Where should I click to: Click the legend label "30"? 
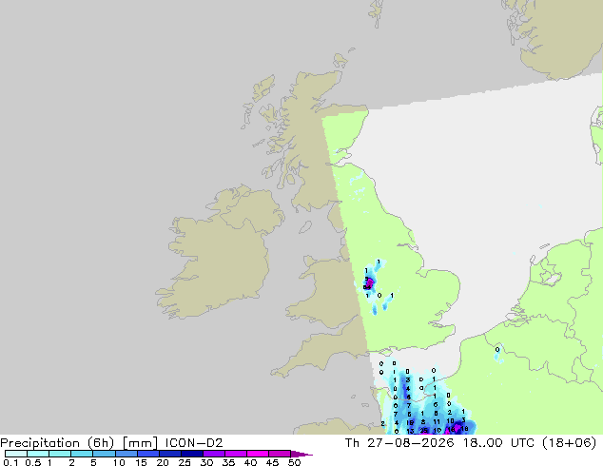[206, 462]
